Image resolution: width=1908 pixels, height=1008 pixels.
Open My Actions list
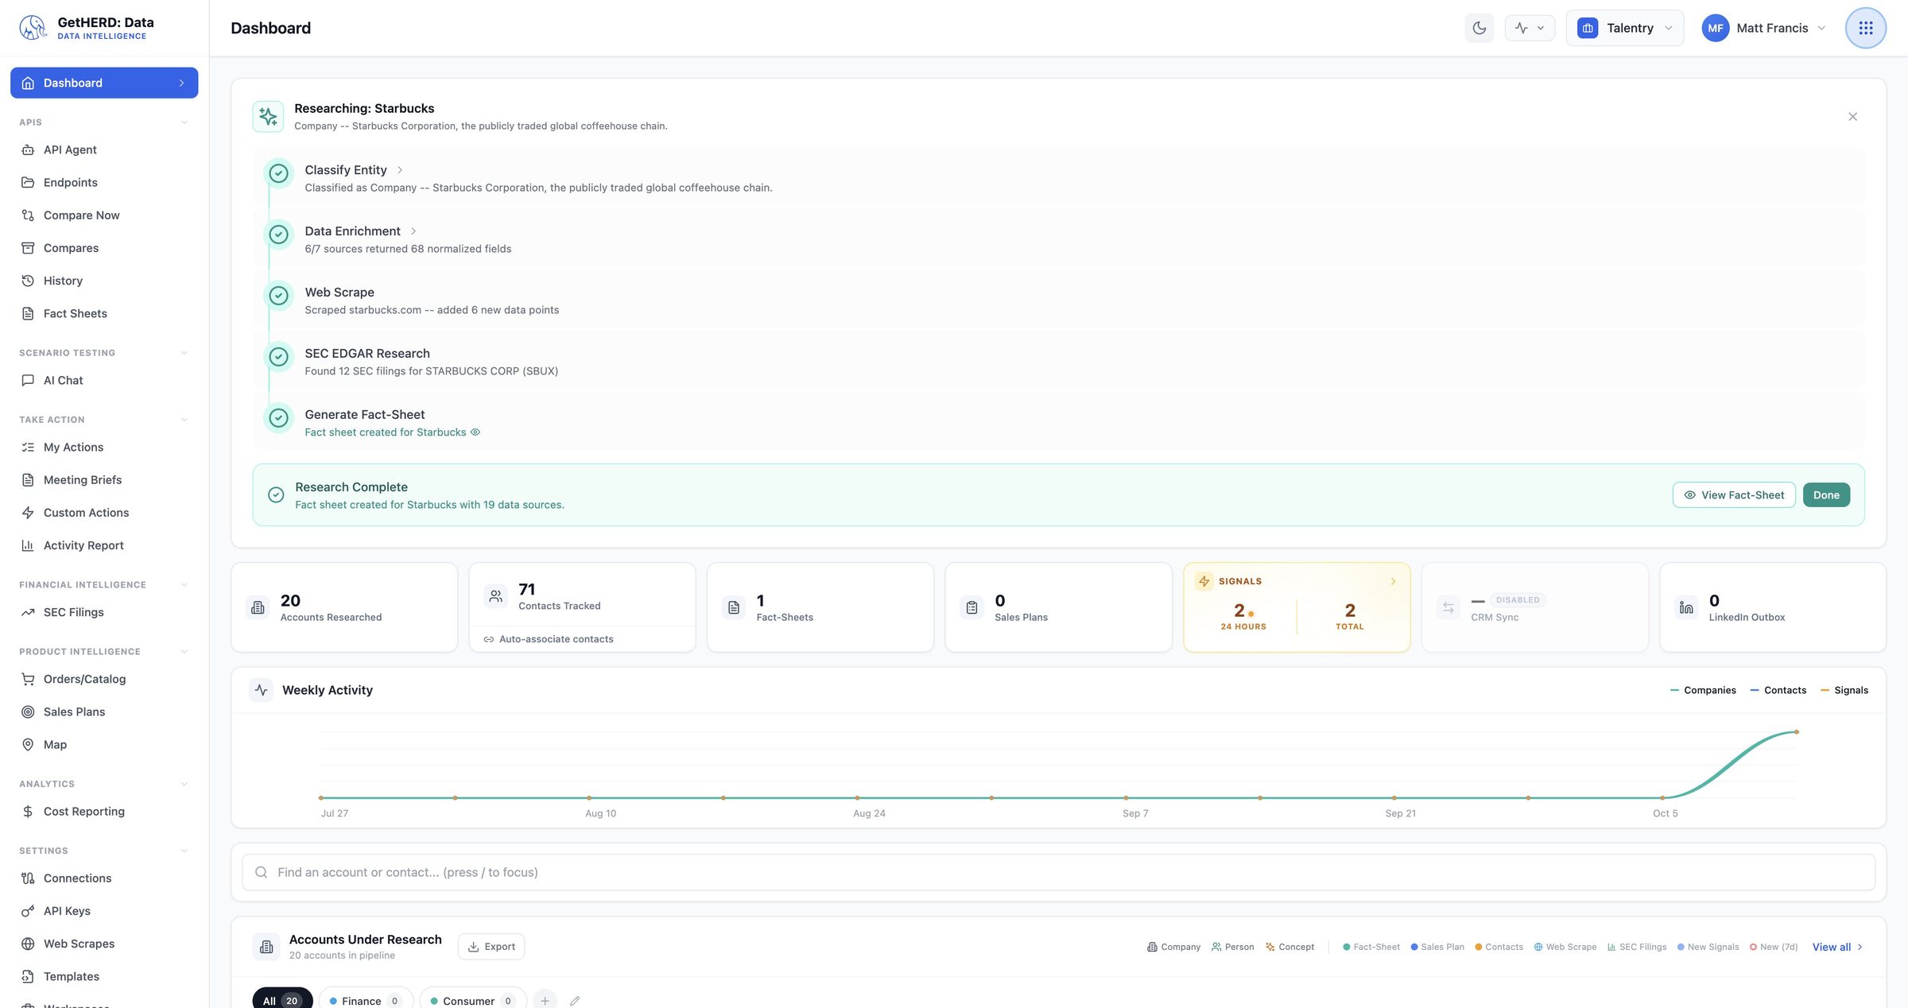click(x=104, y=447)
